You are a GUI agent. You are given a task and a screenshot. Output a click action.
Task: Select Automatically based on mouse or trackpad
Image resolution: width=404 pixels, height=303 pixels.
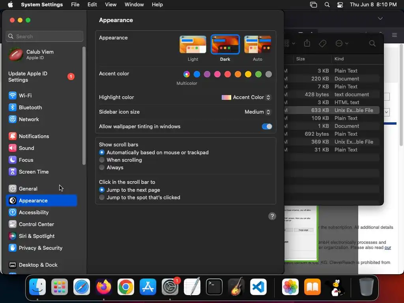click(x=154, y=153)
